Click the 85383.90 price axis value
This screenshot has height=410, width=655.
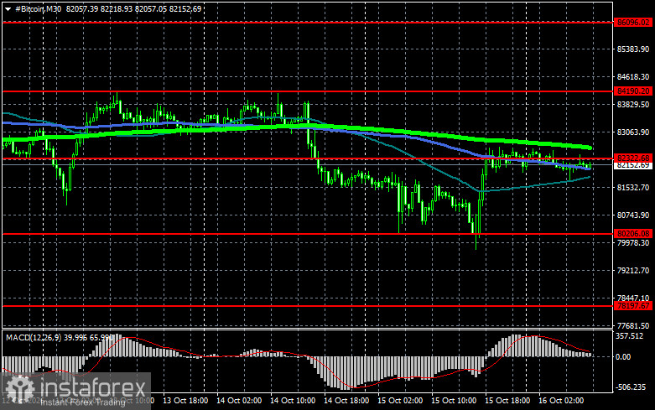[633, 49]
